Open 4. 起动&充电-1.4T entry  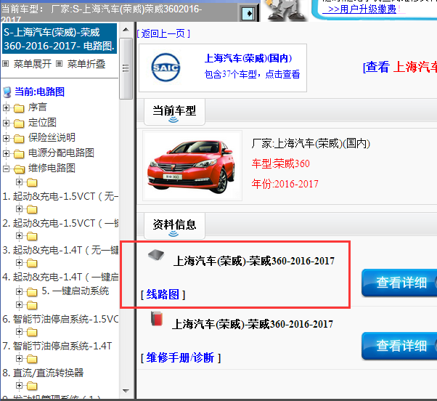pyautogui.click(x=60, y=277)
